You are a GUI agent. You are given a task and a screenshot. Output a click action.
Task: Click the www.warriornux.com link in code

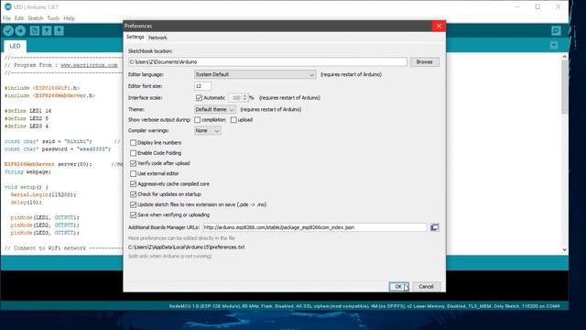(89, 65)
